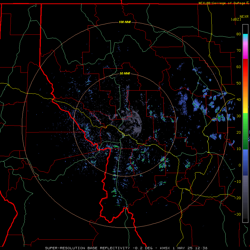Click the 50 value on the dBZ scale
Image resolution: width=250 pixels, height=250 pixels.
point(239,83)
